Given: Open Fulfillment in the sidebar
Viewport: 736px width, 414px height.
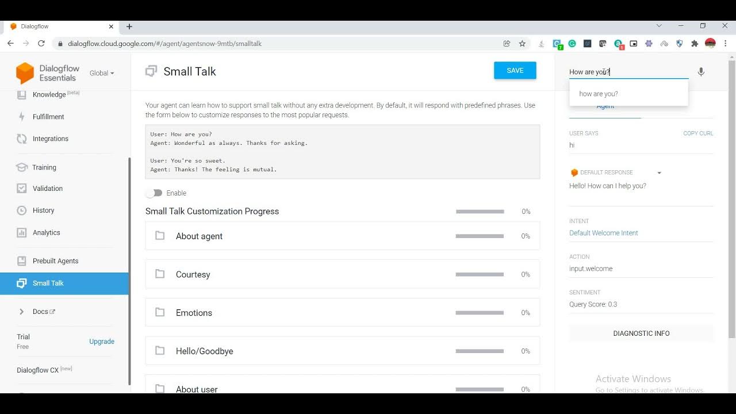Looking at the screenshot, I should pyautogui.click(x=48, y=117).
